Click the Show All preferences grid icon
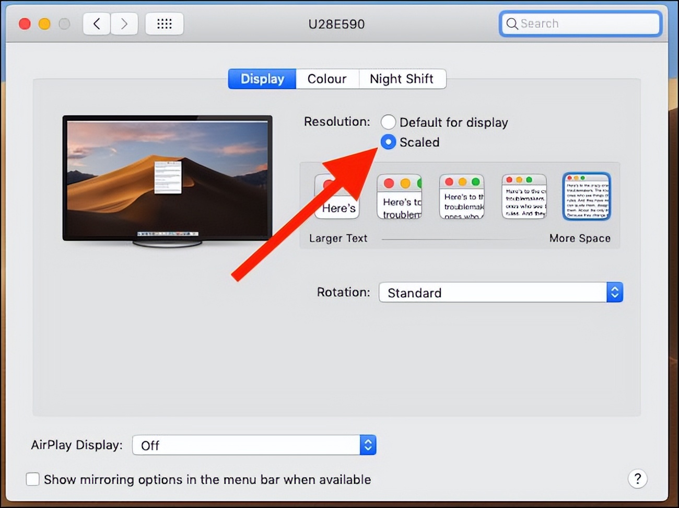Screen dimensions: 679x508 pyautogui.click(x=164, y=24)
